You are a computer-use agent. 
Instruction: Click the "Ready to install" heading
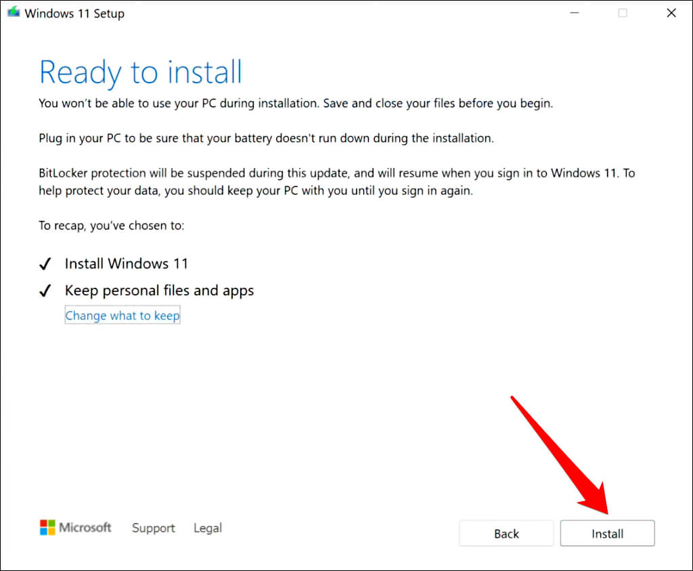coord(141,72)
